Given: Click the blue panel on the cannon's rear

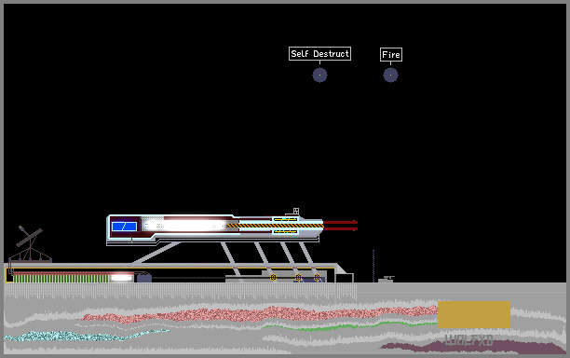Looking at the screenshot, I should point(124,227).
